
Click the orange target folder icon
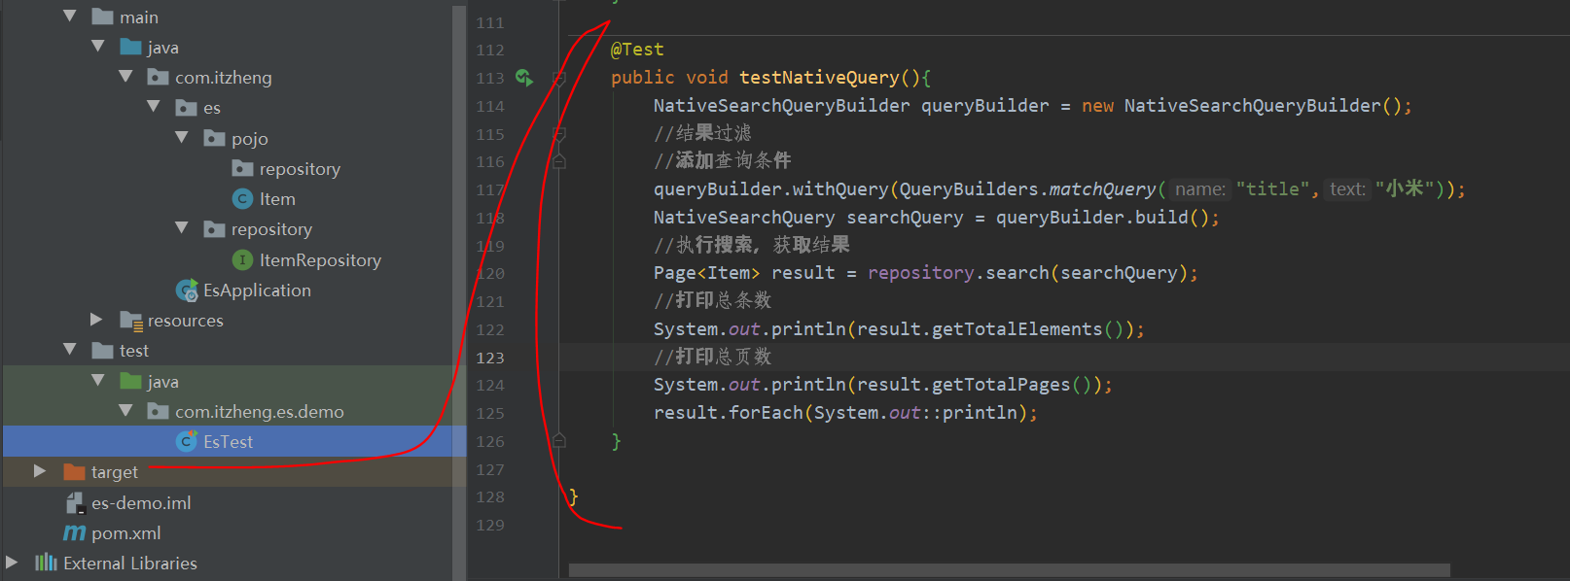point(74,471)
